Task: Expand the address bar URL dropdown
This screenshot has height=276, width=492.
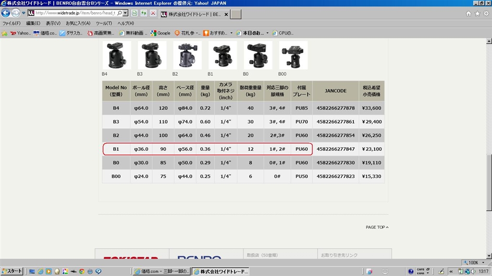Action: [x=125, y=13]
